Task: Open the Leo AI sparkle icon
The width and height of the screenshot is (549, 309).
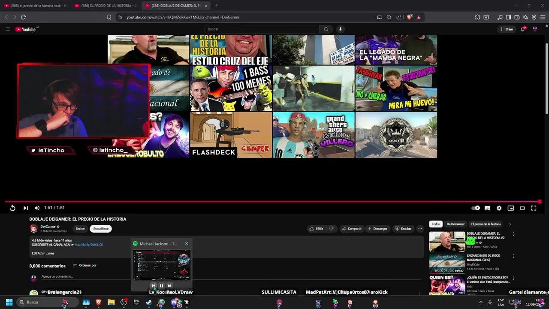Action: tap(525, 17)
